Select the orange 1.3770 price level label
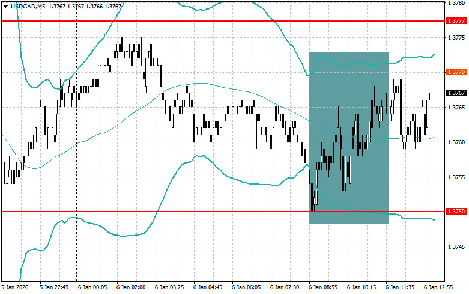469x294 pixels. [x=456, y=72]
